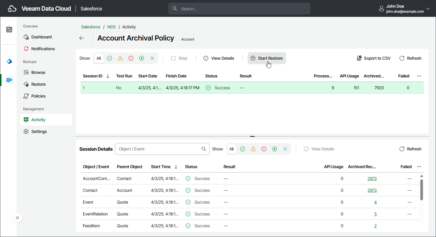This screenshot has height=237, width=436.
Task: Go back using the left arrow icon
Action: [x=82, y=38]
